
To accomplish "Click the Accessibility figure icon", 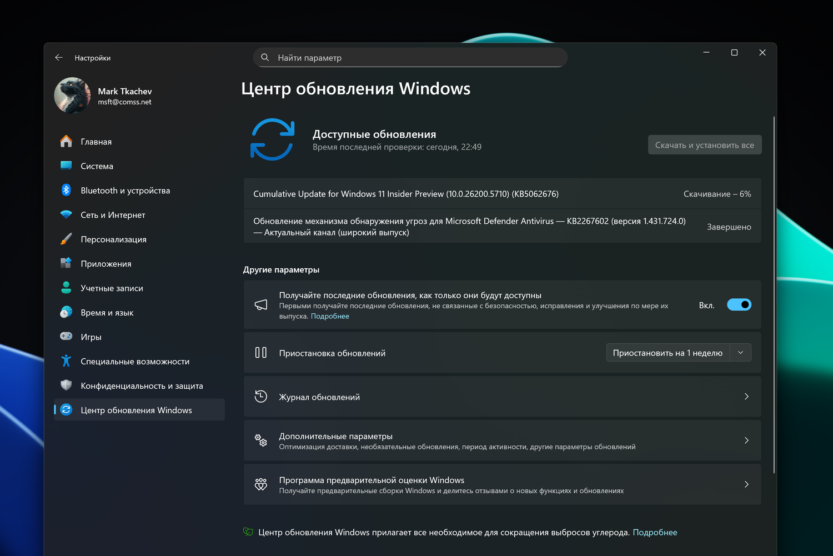I will tap(66, 362).
